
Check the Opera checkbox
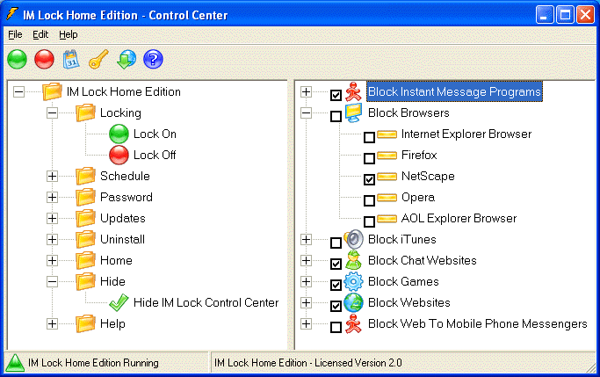(x=369, y=200)
